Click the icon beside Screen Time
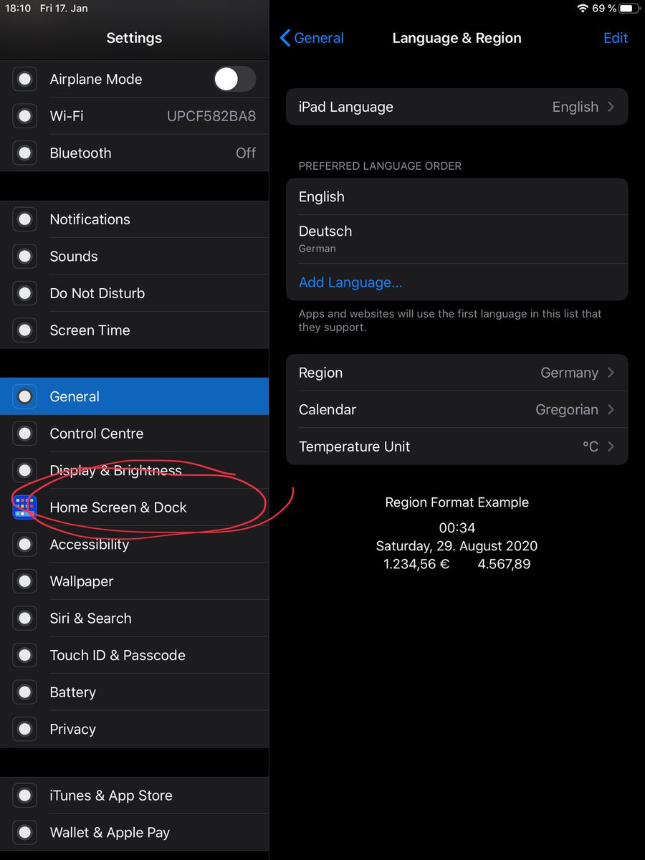Screen dimensions: 645x860 [x=25, y=330]
